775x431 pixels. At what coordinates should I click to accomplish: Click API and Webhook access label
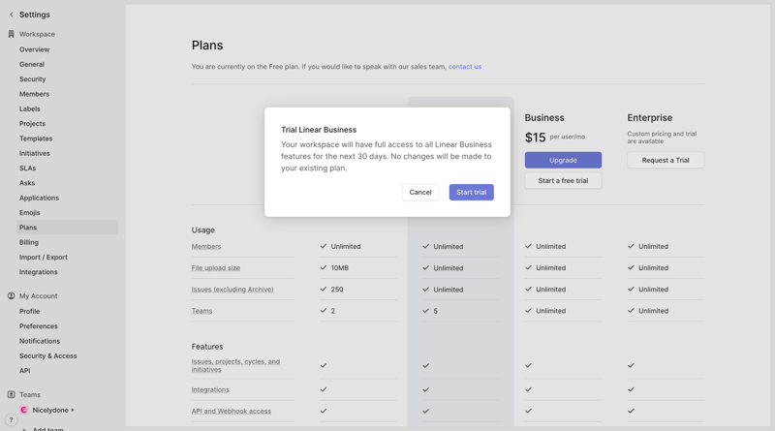231,411
